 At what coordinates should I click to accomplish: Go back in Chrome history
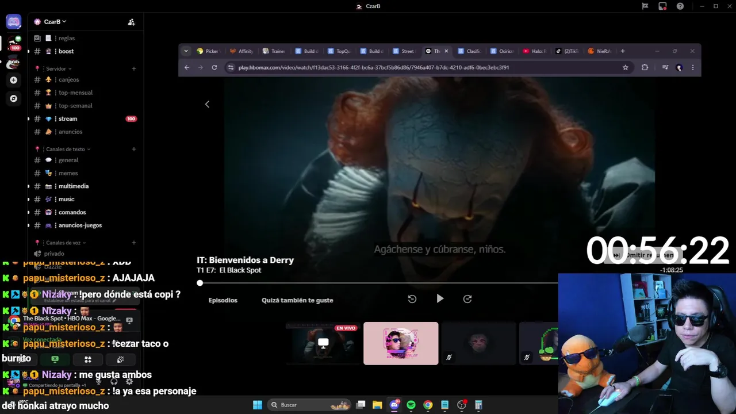point(187,67)
